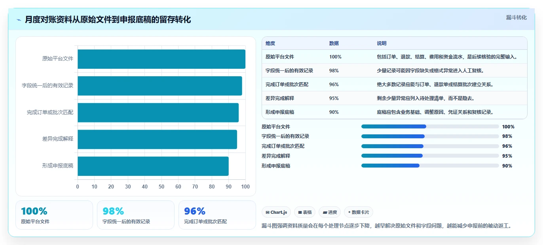Click the 原始平台文件 progress list label

[276, 127]
